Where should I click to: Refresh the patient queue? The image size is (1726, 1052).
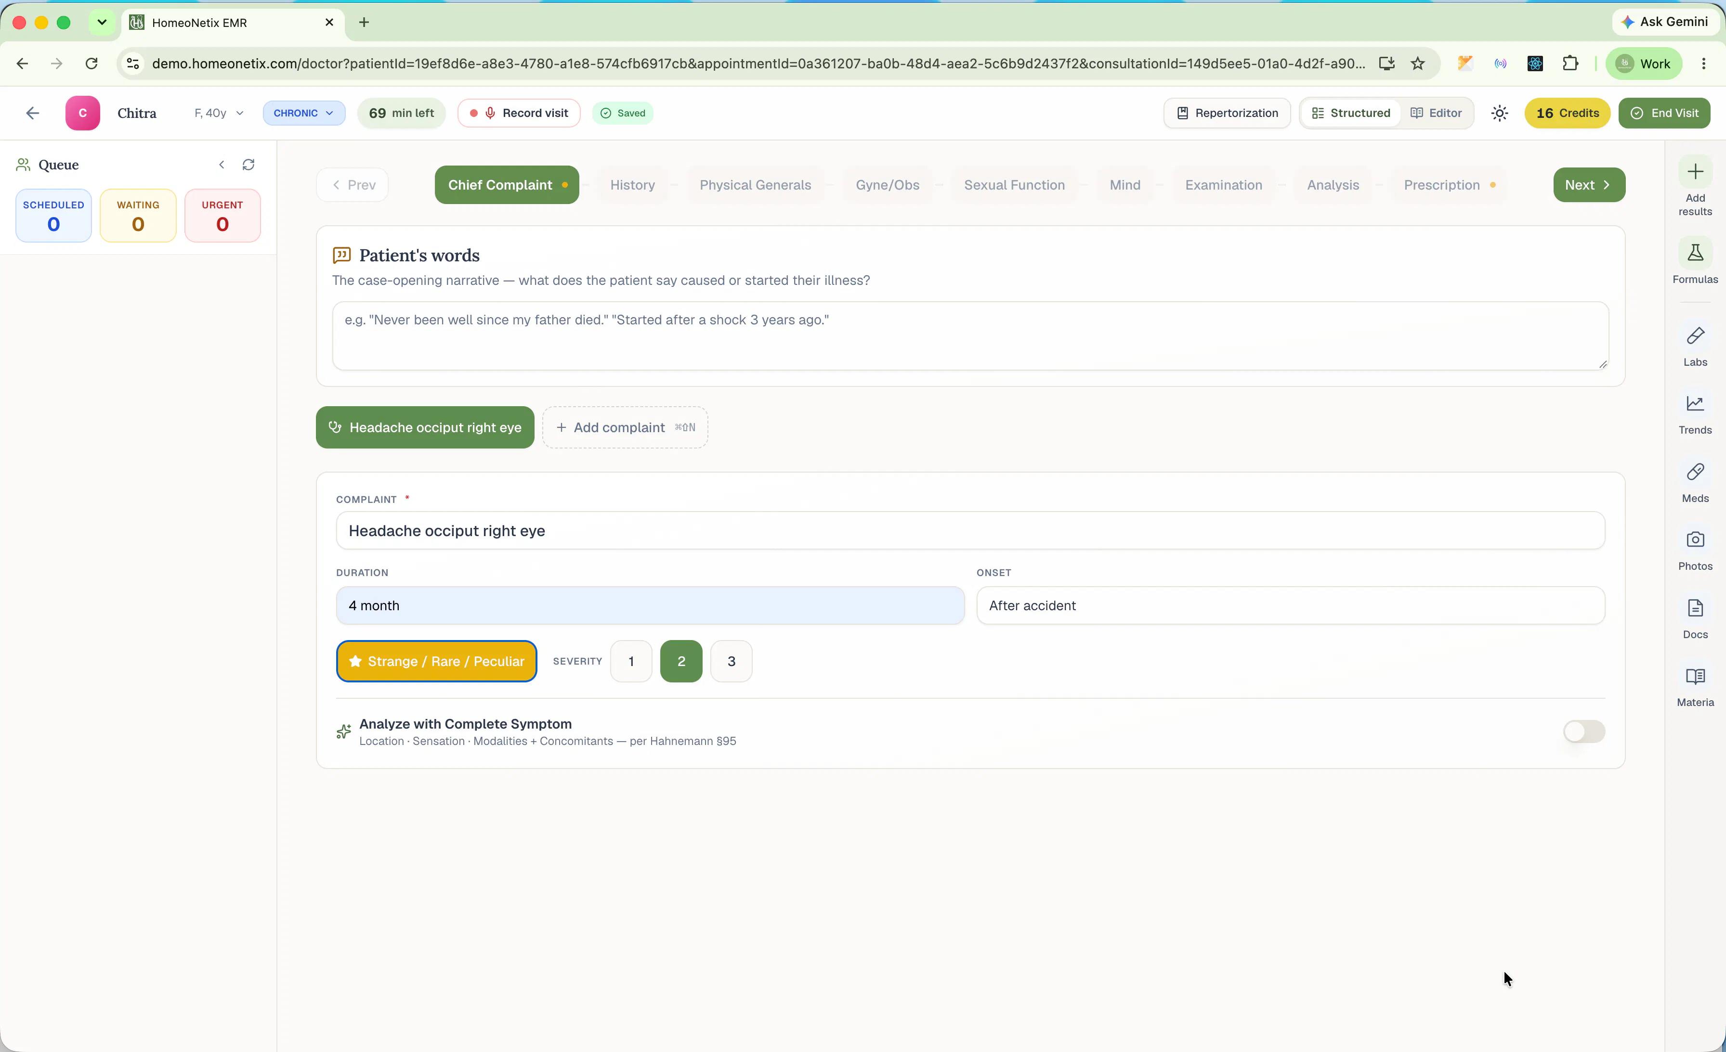point(248,165)
